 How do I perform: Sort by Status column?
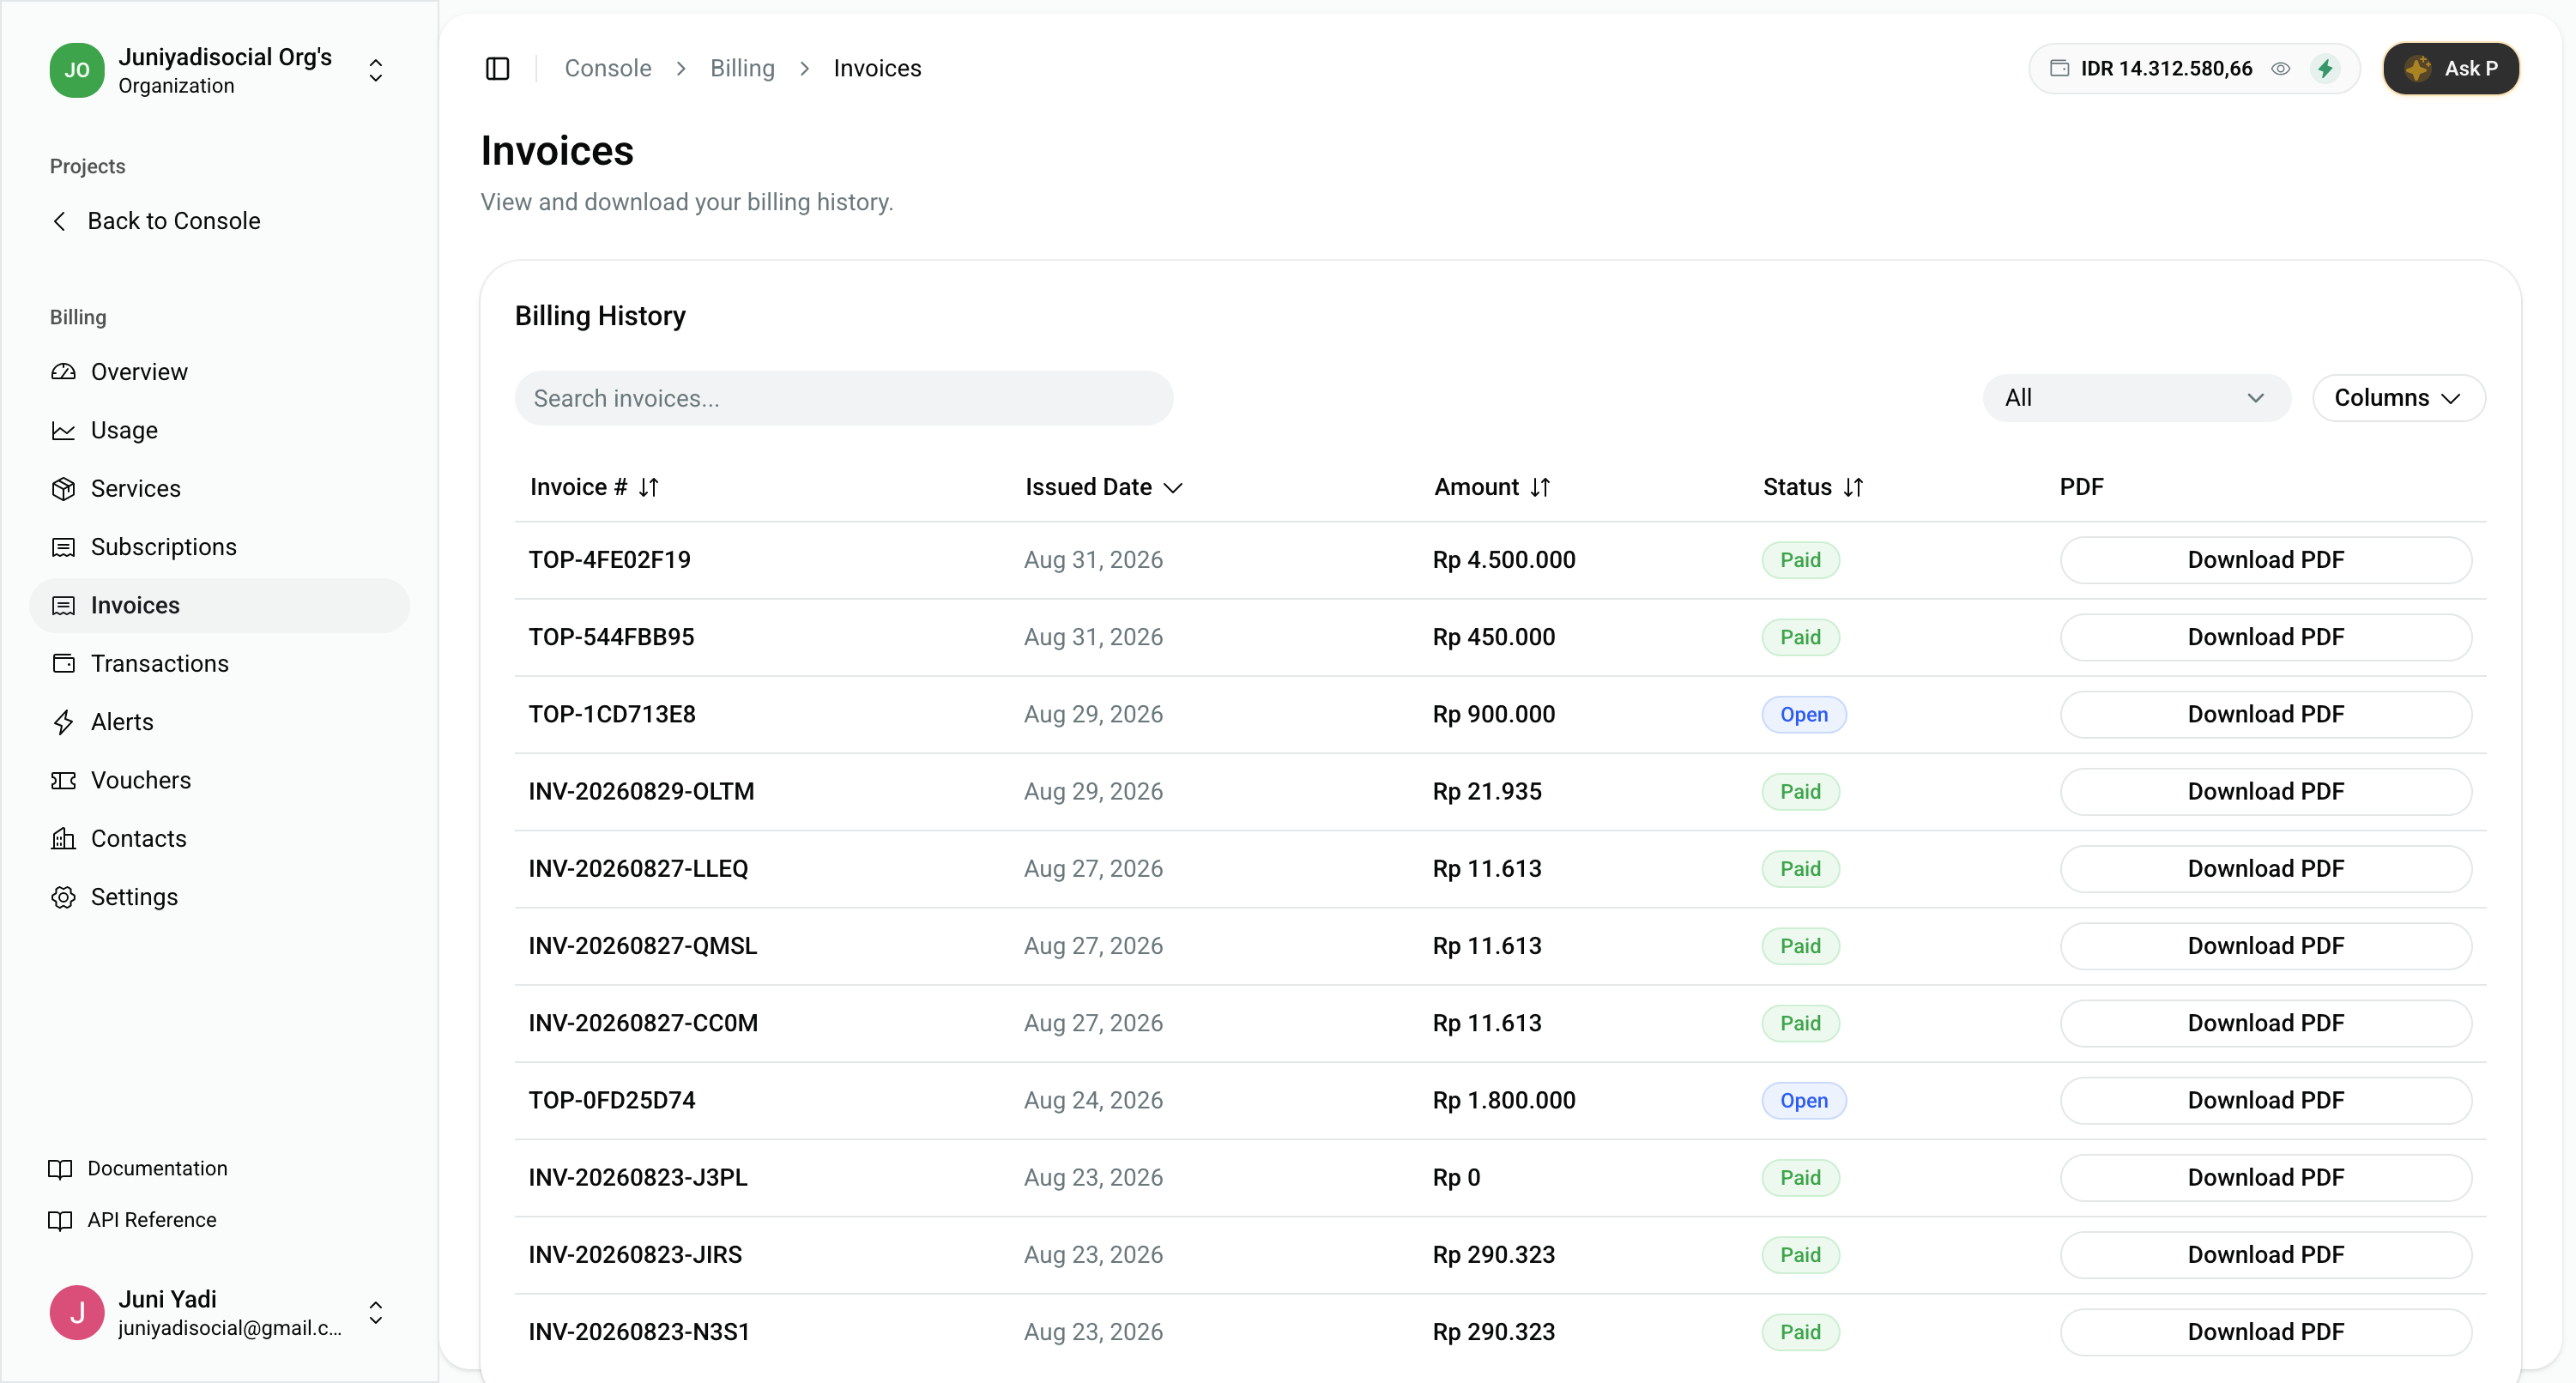[1813, 487]
